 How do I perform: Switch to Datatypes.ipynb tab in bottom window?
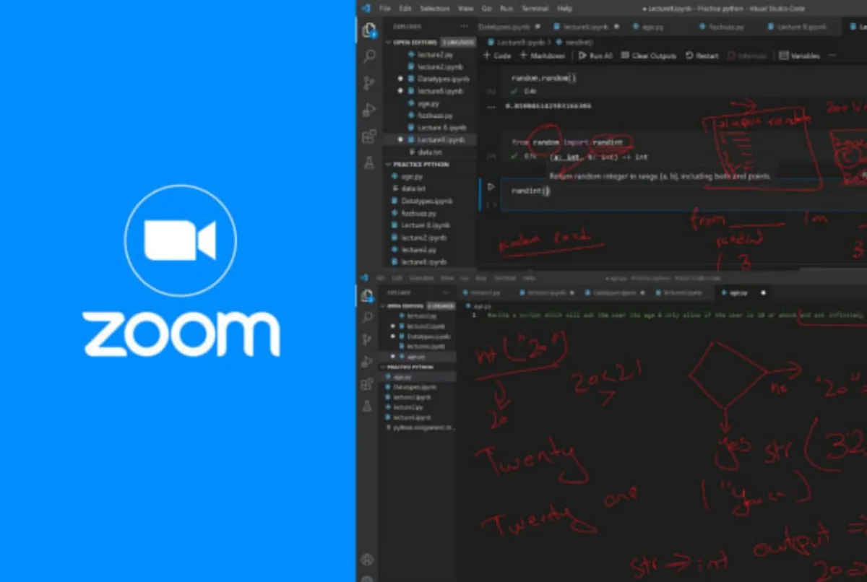pyautogui.click(x=614, y=293)
